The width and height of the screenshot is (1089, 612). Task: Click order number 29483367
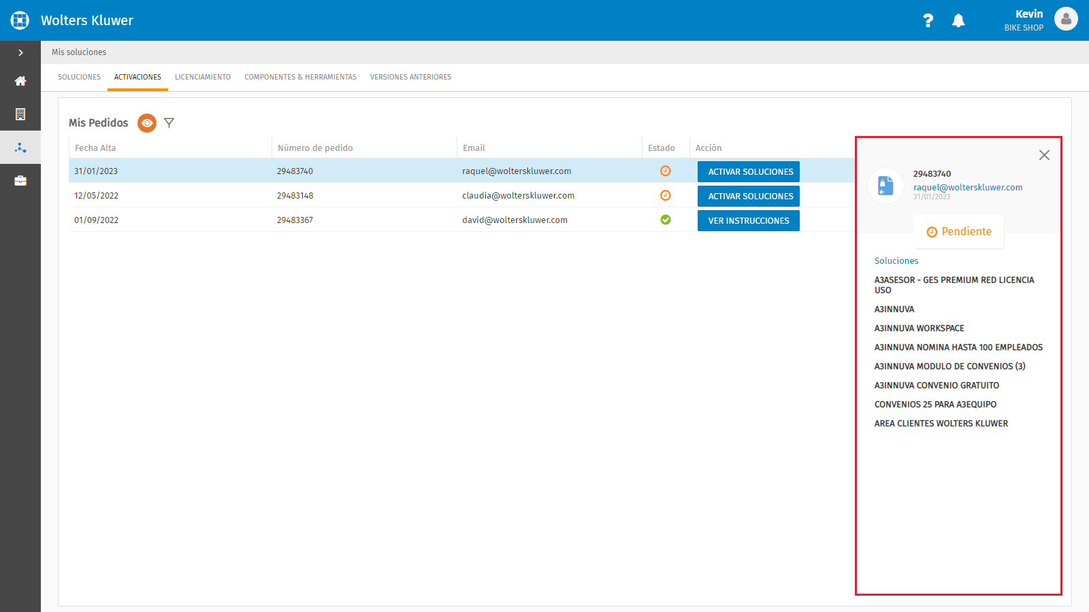tap(295, 220)
